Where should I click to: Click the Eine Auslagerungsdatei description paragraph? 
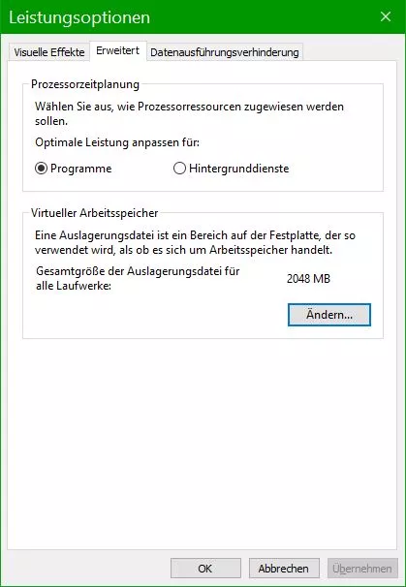[x=195, y=242]
